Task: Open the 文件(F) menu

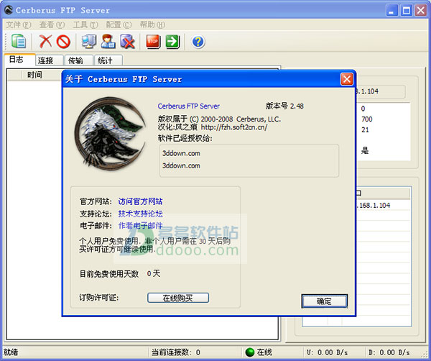Action: point(19,24)
